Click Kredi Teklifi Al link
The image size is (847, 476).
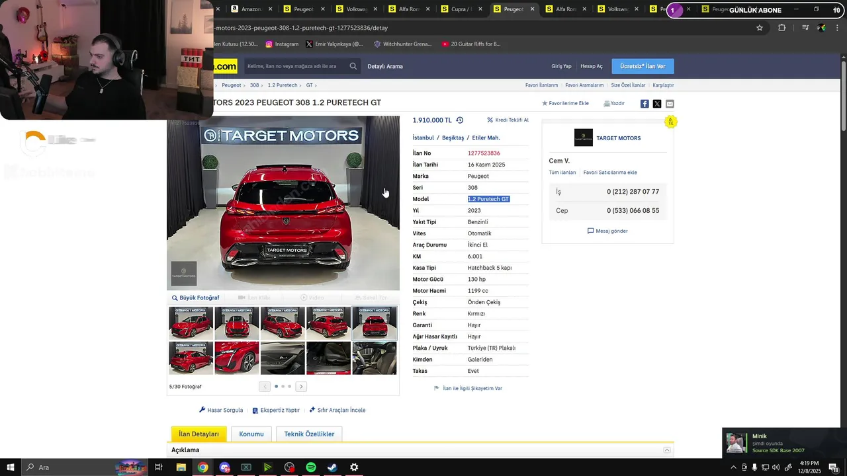pyautogui.click(x=508, y=120)
